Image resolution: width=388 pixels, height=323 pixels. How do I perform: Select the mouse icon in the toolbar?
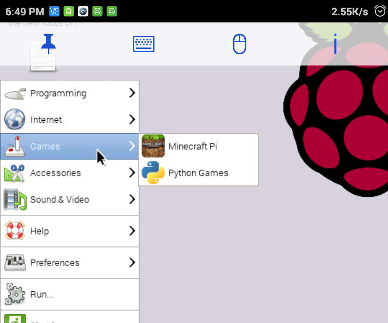(239, 44)
